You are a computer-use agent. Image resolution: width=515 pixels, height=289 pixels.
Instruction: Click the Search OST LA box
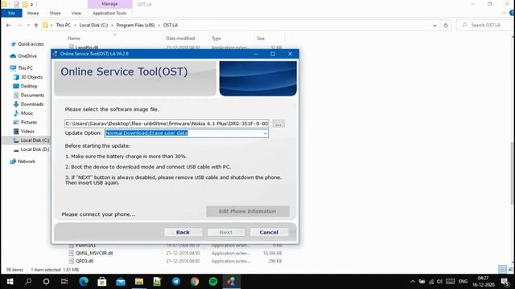coord(484,25)
